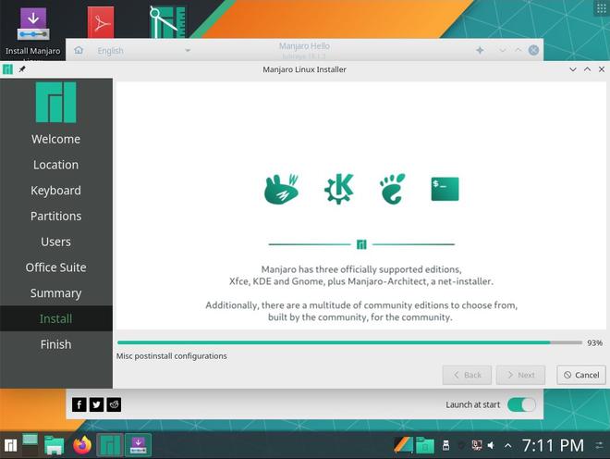Click the Xfce mouse logo in slideshow
The height and width of the screenshot is (459, 610).
click(282, 189)
